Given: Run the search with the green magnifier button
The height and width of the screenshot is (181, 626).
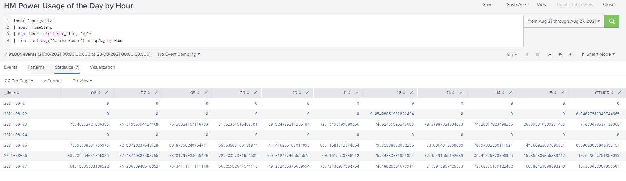Looking at the screenshot, I should point(612,21).
